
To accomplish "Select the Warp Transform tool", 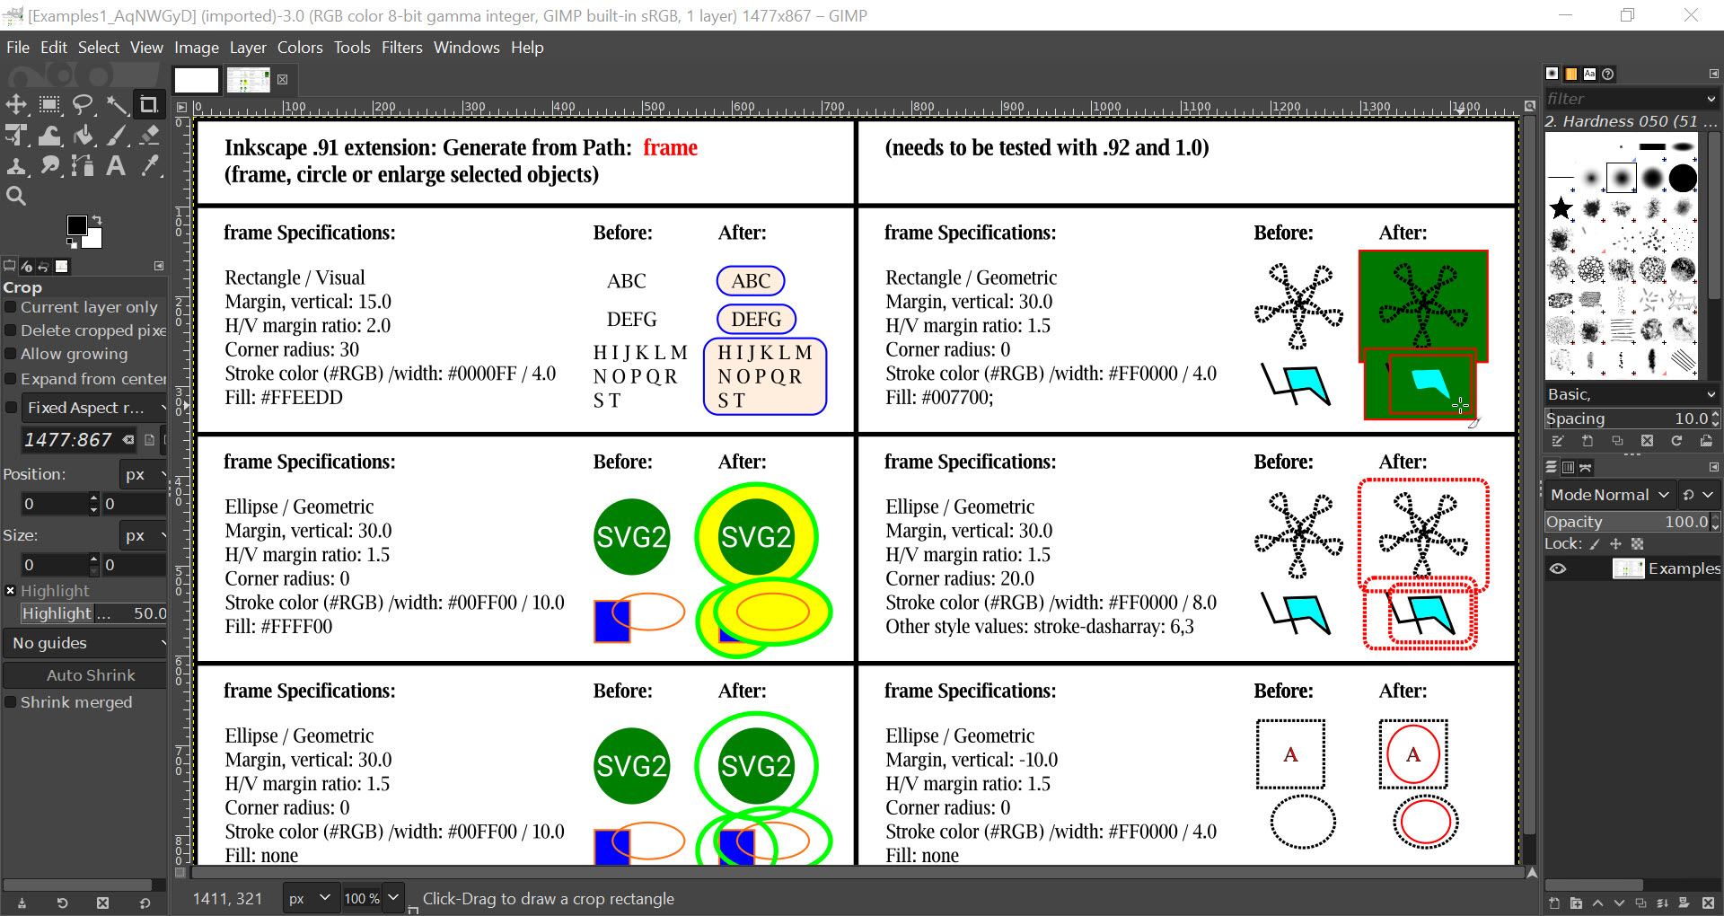I will [50, 136].
